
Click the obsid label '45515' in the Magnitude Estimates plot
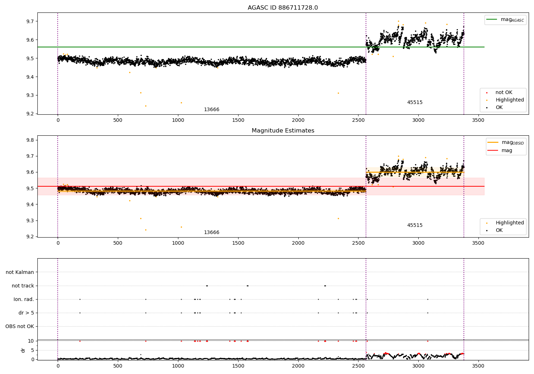tap(415, 225)
